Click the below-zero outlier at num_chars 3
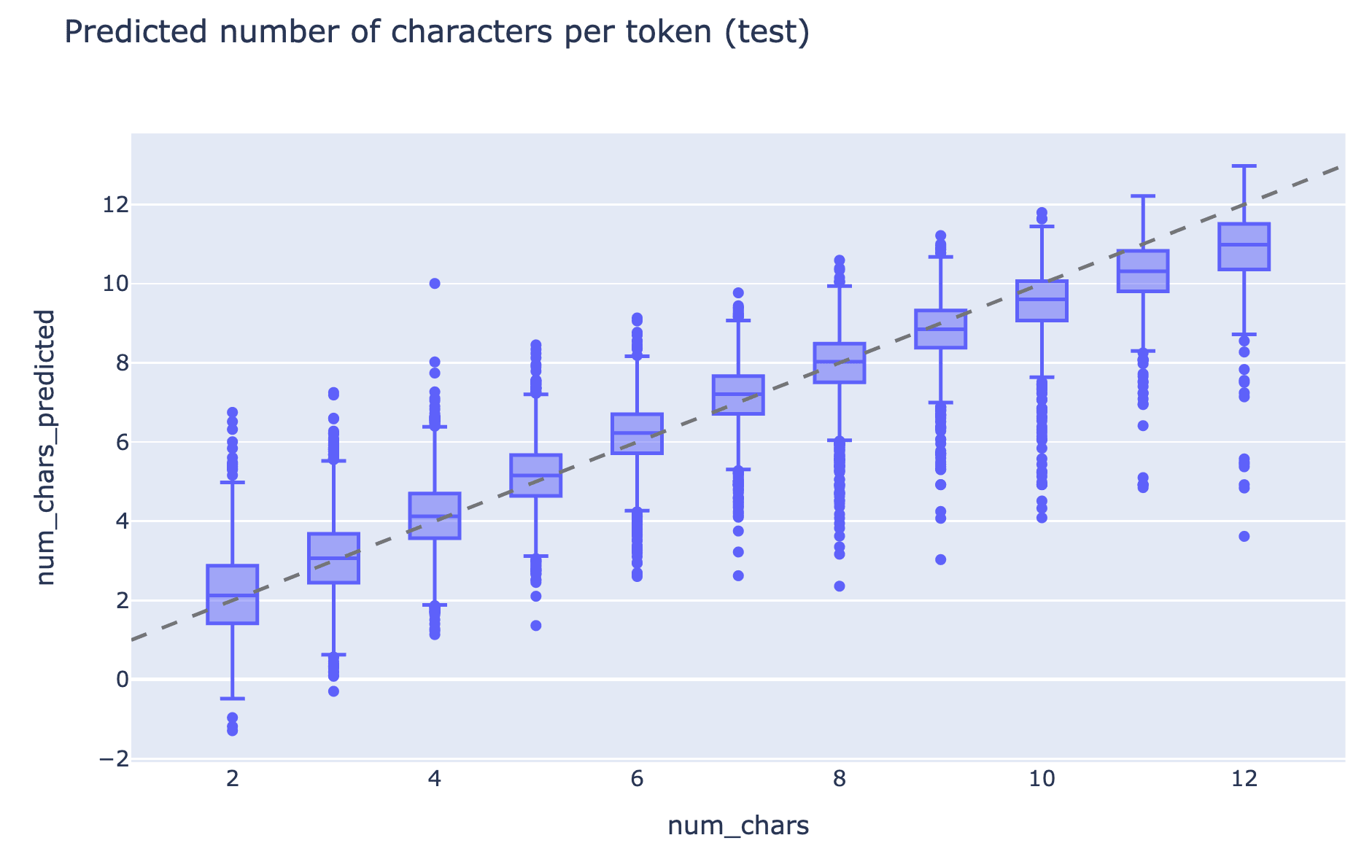The image size is (1364, 862). point(333,691)
